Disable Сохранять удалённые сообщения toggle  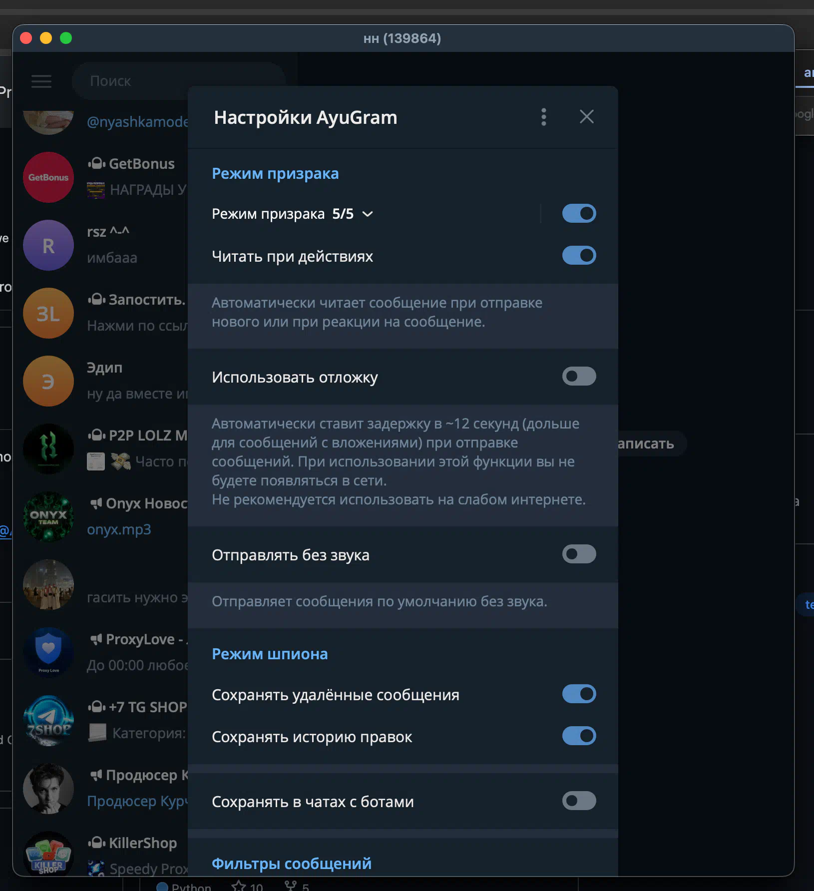tap(579, 694)
